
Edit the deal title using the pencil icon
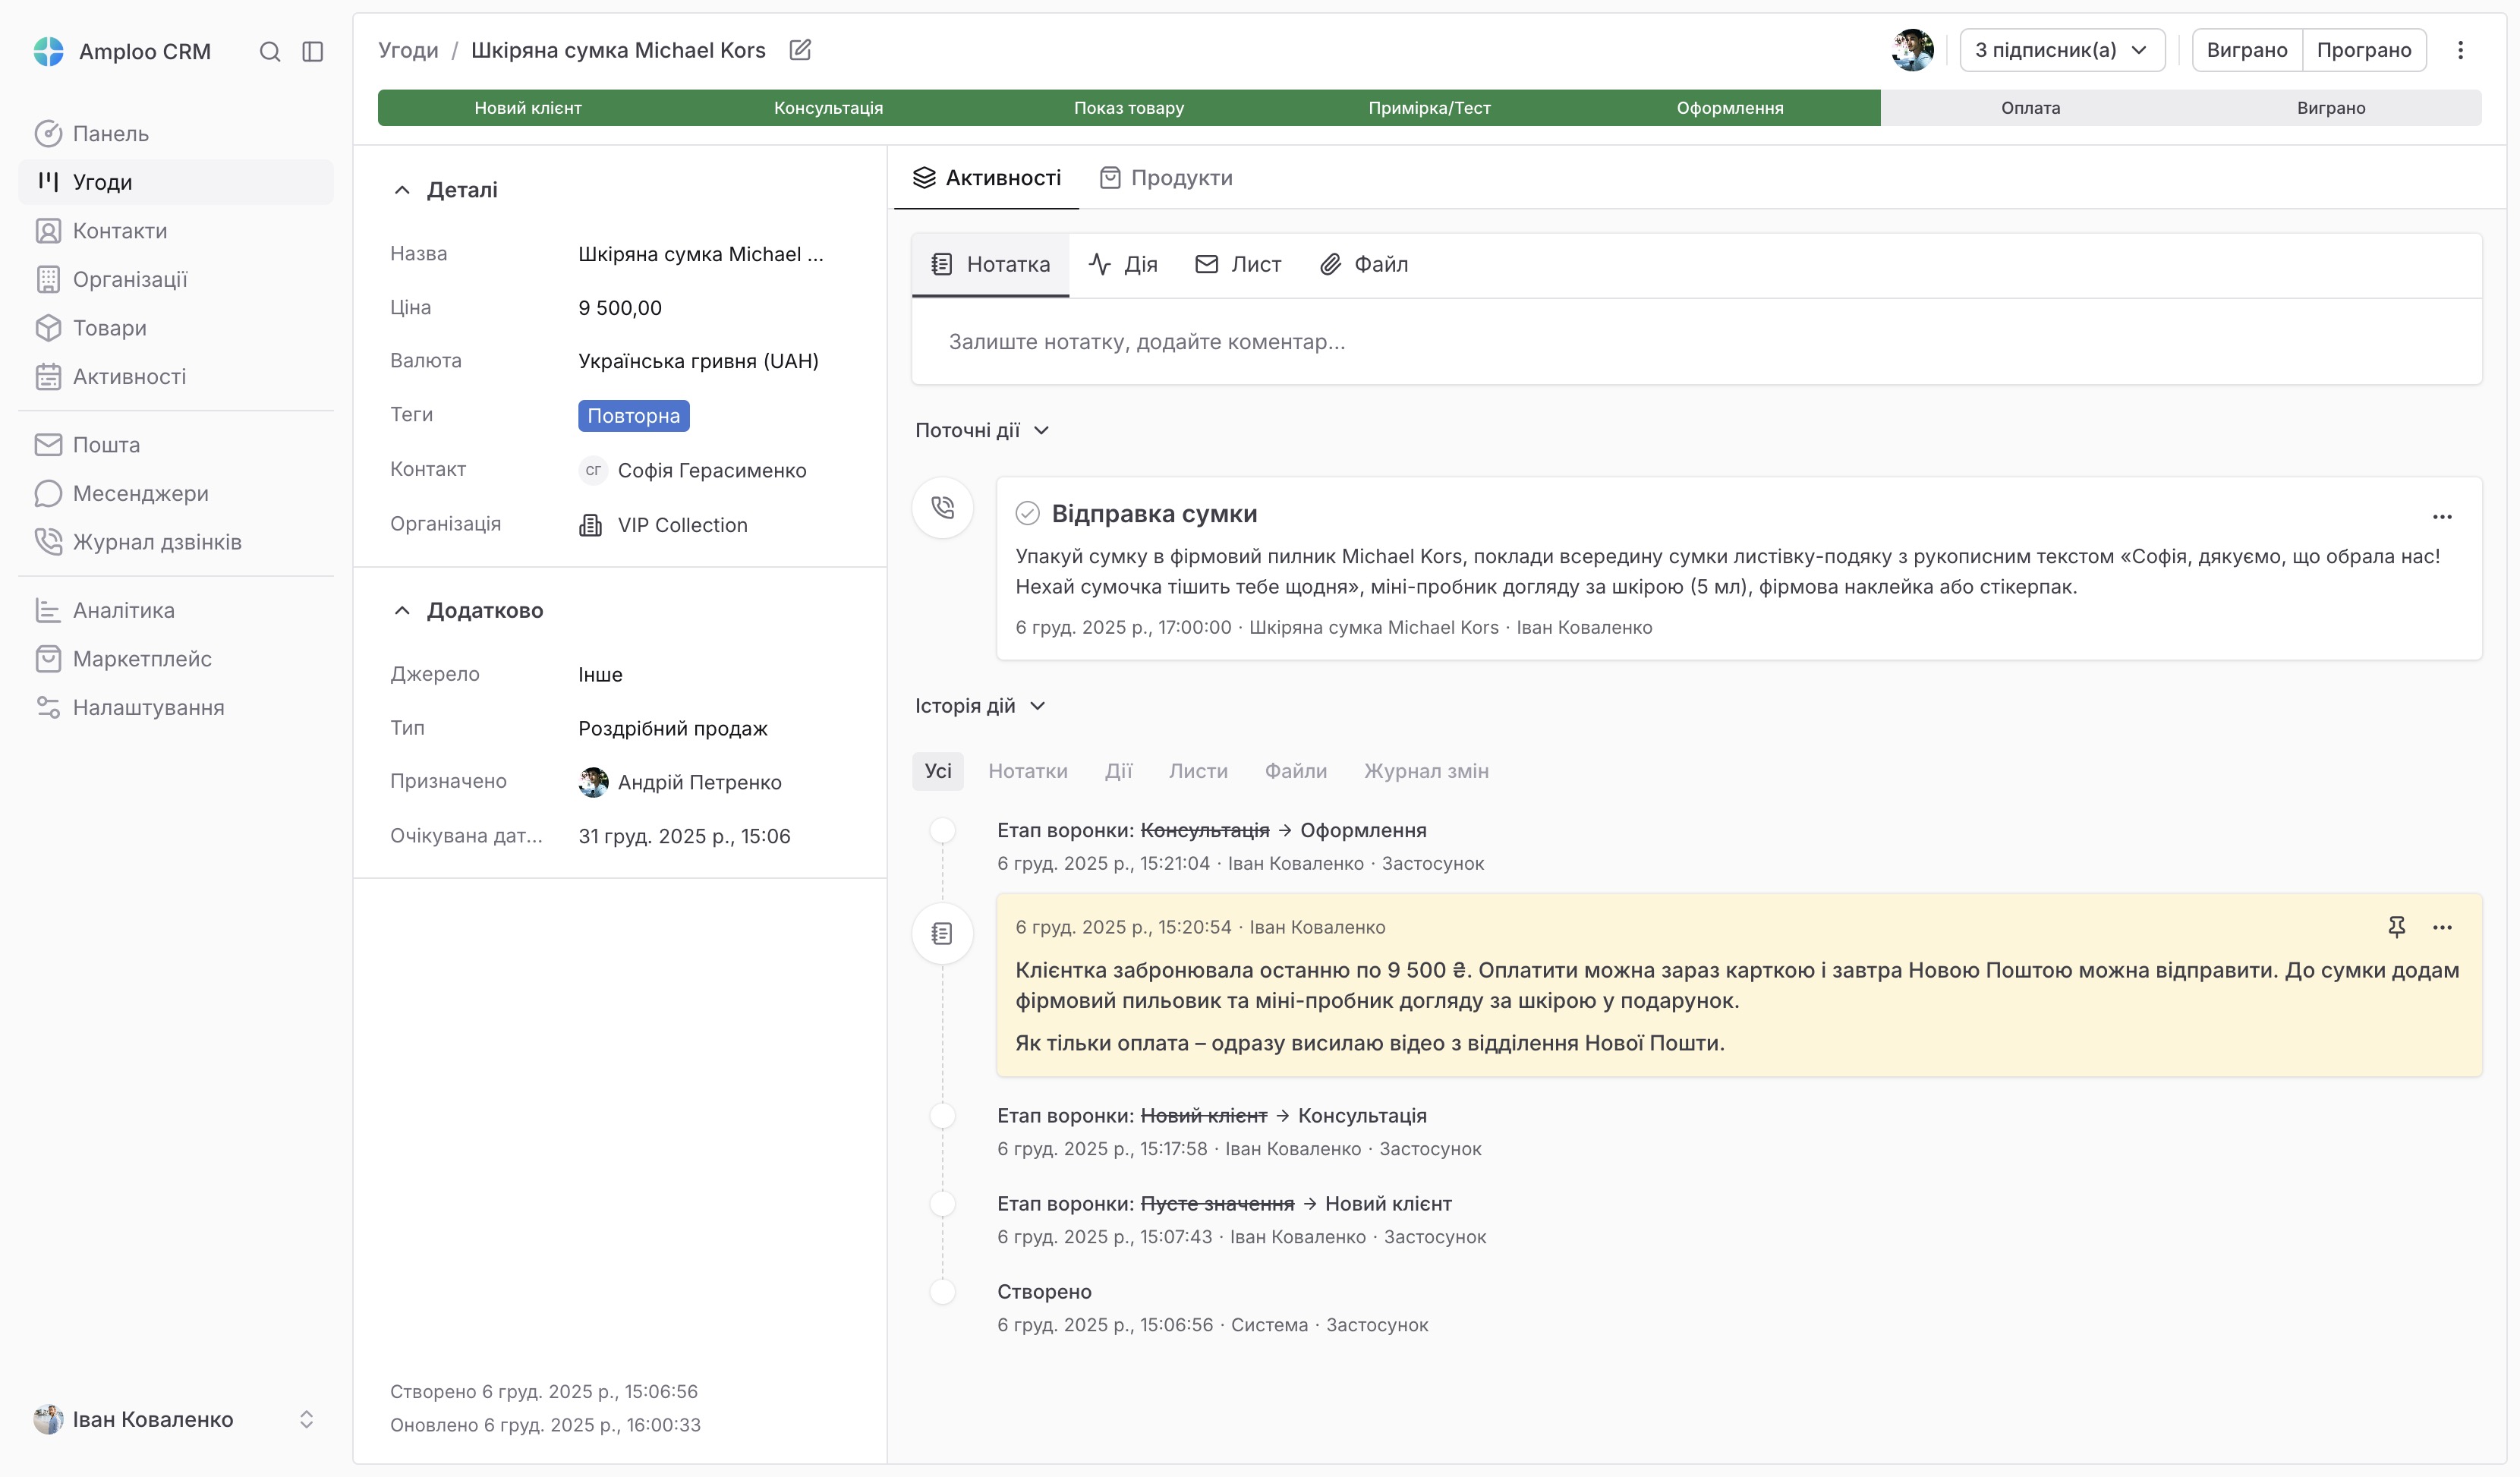pyautogui.click(x=799, y=49)
